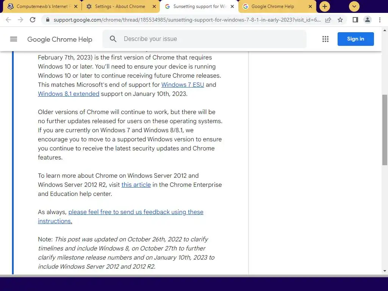Open the Google Chrome Help home link
Screen dimensions: 388x291
click(x=59, y=39)
